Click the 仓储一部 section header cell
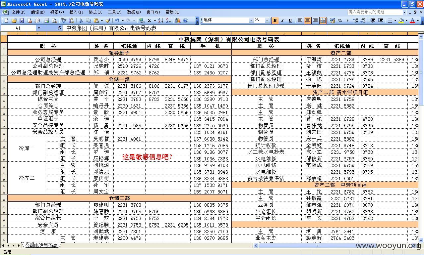The width and height of the screenshot is (424, 255). (x=119, y=79)
